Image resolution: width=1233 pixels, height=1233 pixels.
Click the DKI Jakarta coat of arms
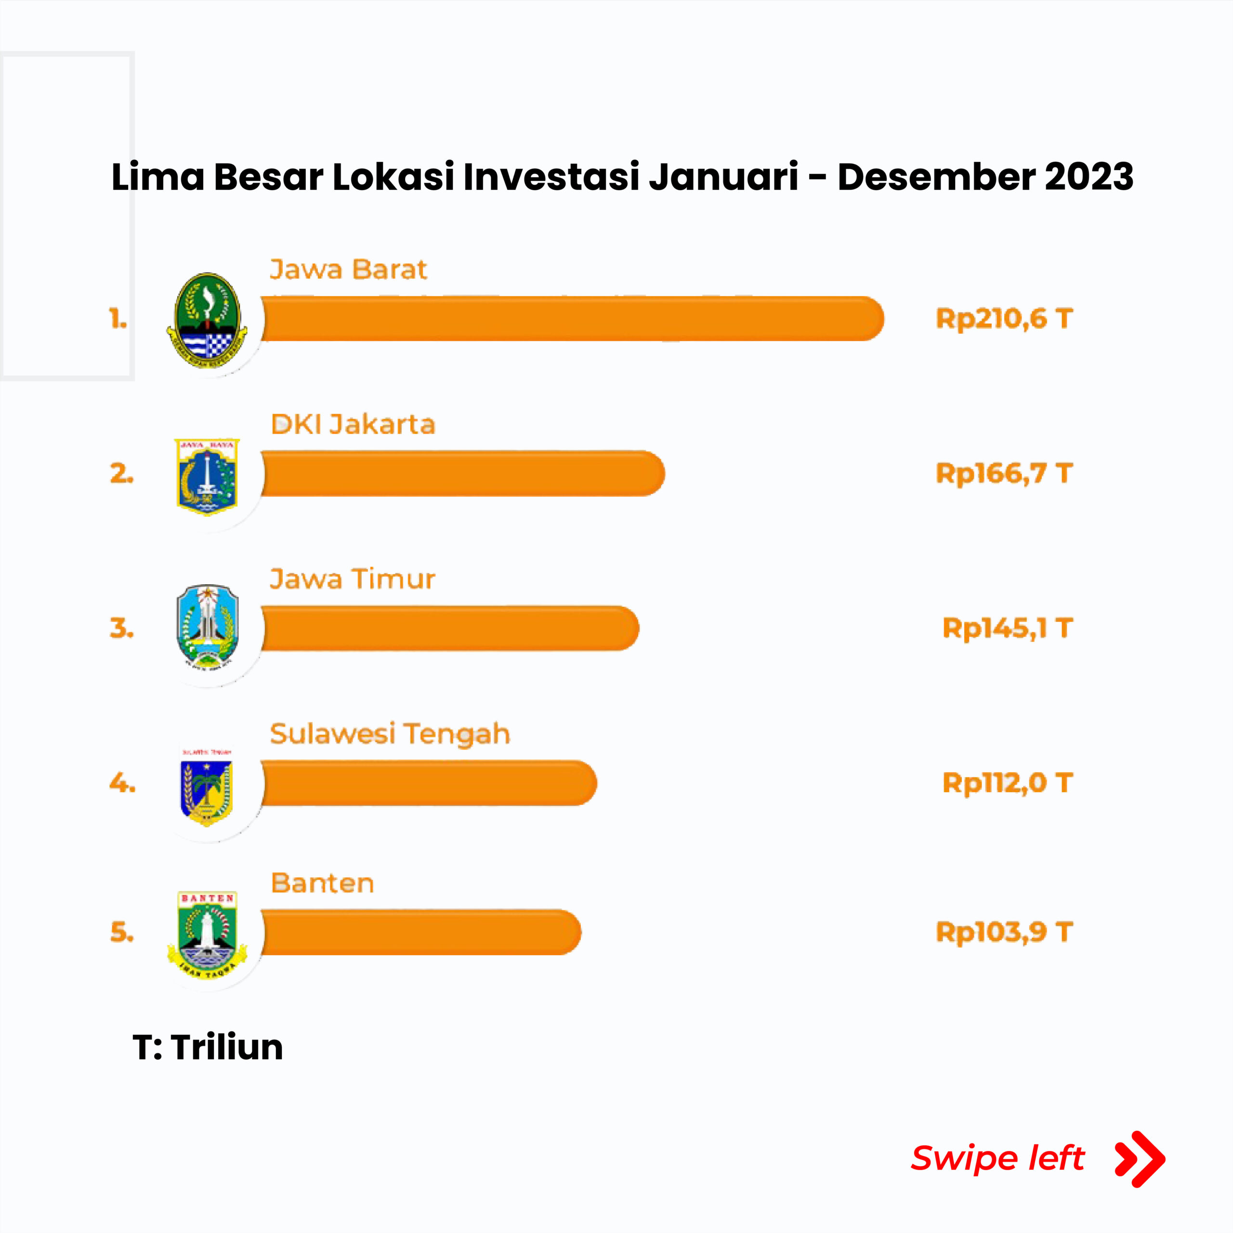(207, 475)
